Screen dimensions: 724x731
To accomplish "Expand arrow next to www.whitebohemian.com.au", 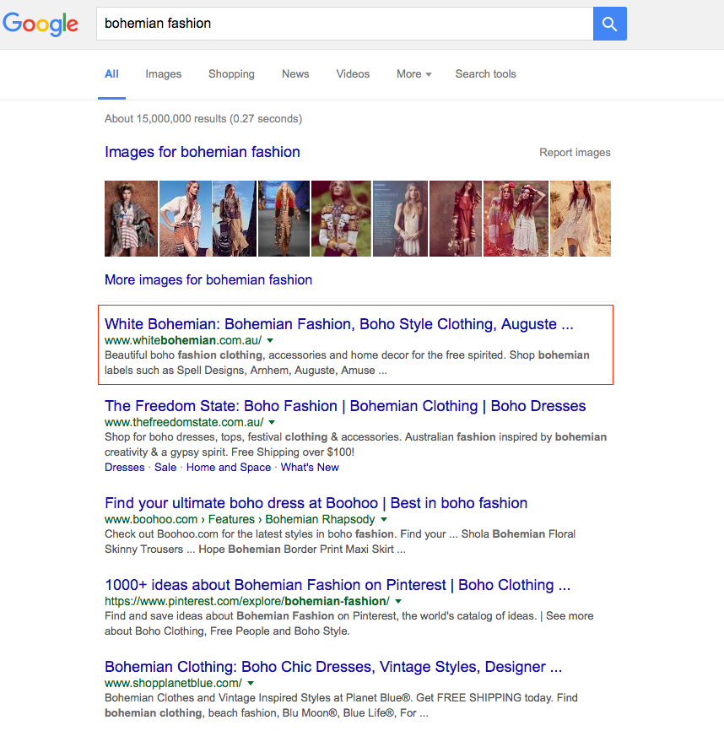I will pyautogui.click(x=270, y=340).
